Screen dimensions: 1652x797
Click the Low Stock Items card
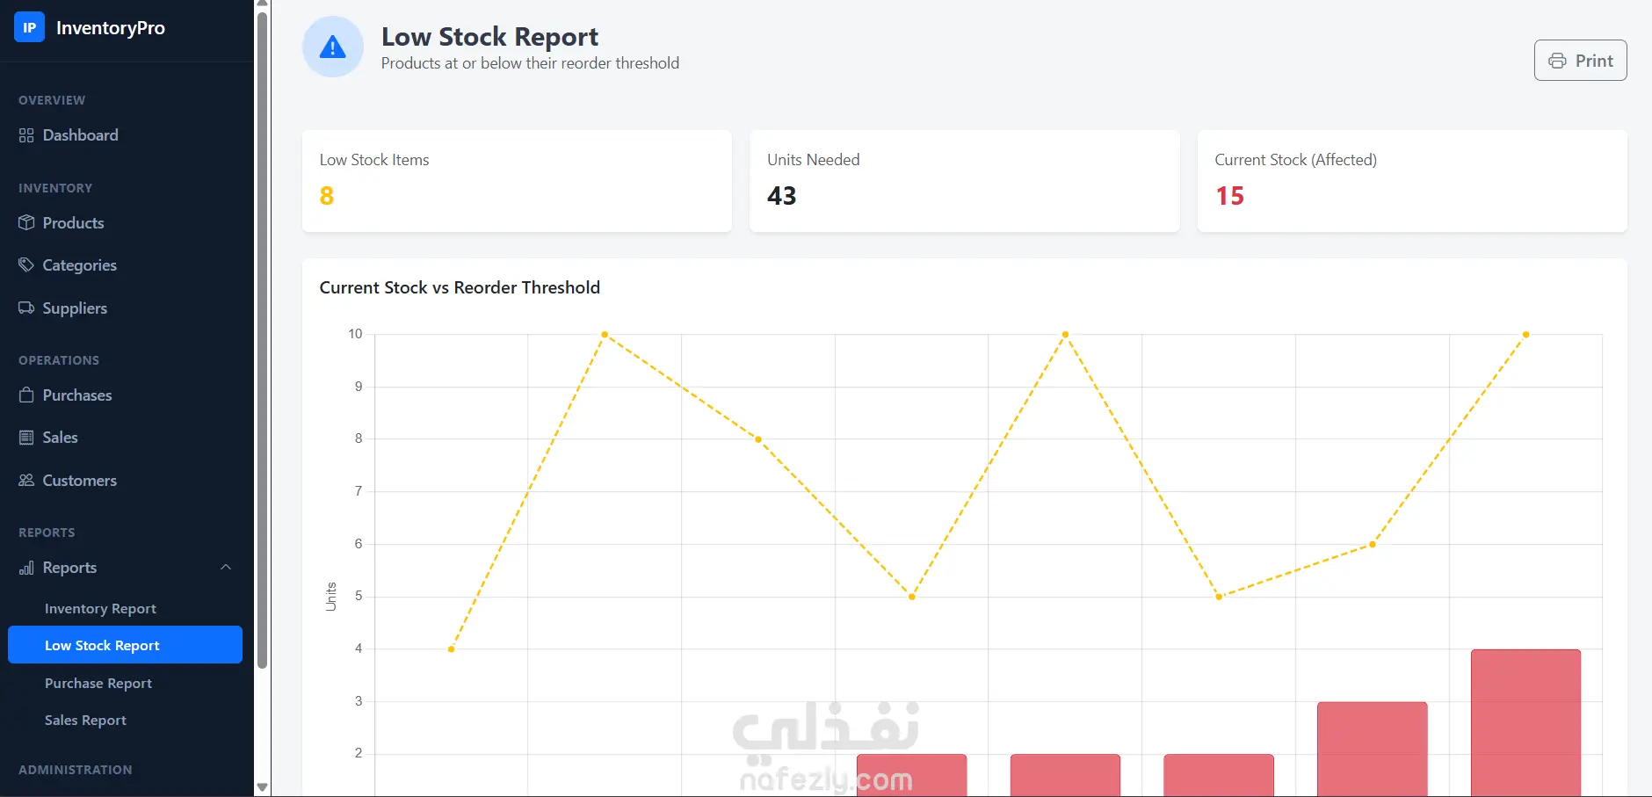tap(517, 181)
